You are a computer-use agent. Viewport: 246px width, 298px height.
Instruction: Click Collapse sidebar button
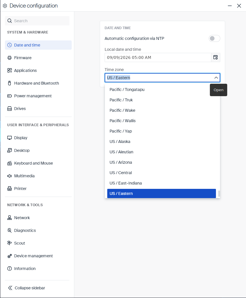coord(26,288)
